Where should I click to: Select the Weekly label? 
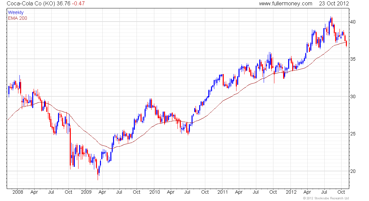[x=16, y=12]
